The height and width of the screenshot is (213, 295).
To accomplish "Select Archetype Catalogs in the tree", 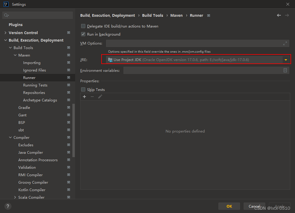I will point(40,100).
